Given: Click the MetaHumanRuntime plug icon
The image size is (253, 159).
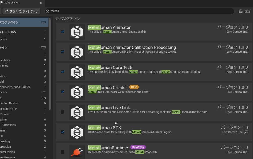Looking at the screenshot, I should [77, 152].
